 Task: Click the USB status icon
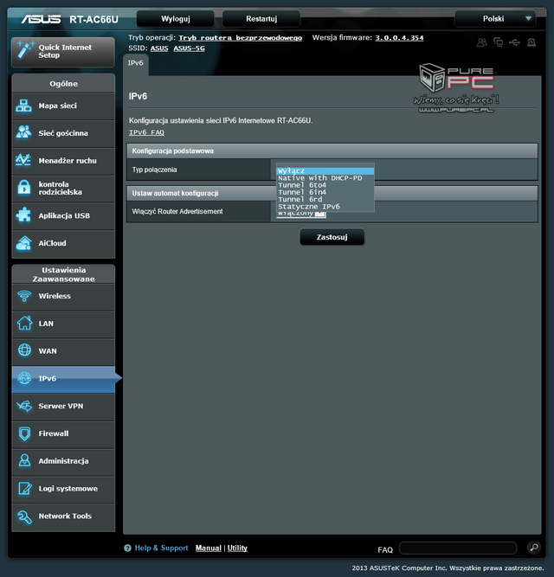point(514,42)
